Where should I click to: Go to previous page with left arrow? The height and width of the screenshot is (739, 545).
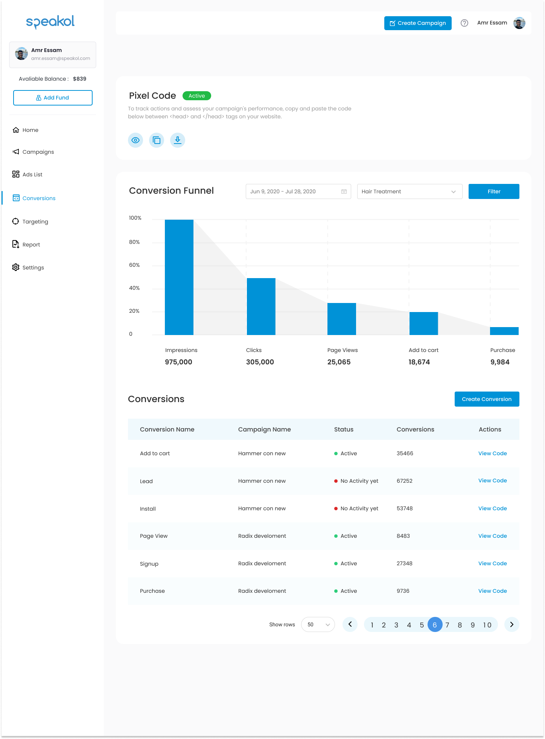tap(350, 624)
